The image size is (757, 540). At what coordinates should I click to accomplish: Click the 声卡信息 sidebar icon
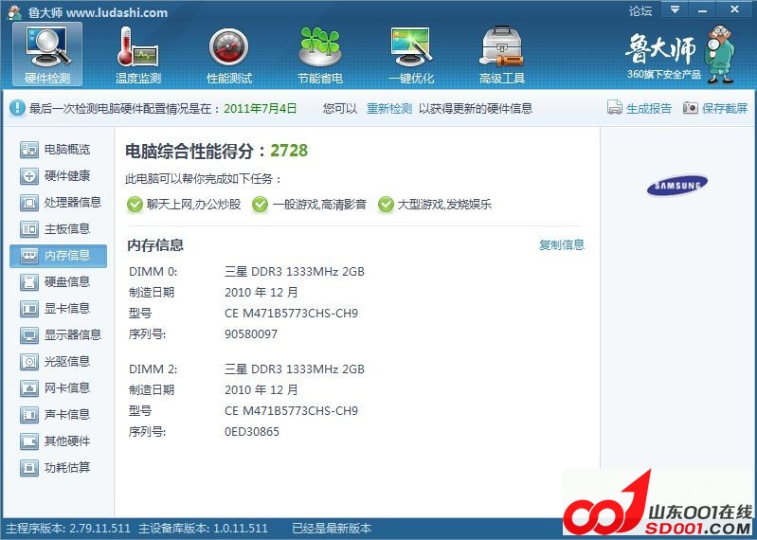29,415
